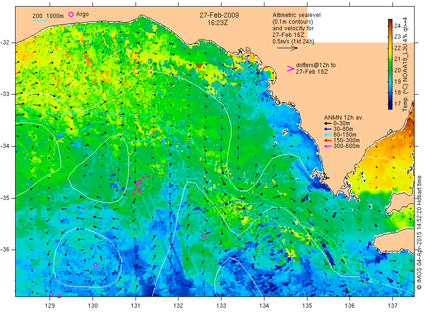This screenshot has width=425, height=312.
Task: Click the '300-600m' depth label
Action: point(347,146)
